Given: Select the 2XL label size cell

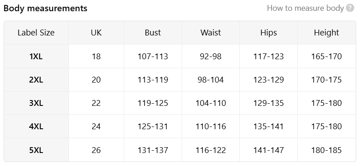Looking at the screenshot, I should tap(36, 80).
